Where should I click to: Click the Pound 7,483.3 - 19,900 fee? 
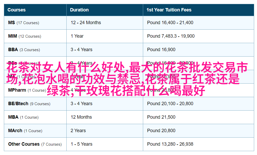(171, 36)
